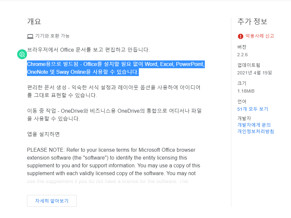Click the version number 2.2.6
Viewport: 291px width, 218px height.
(x=242, y=54)
